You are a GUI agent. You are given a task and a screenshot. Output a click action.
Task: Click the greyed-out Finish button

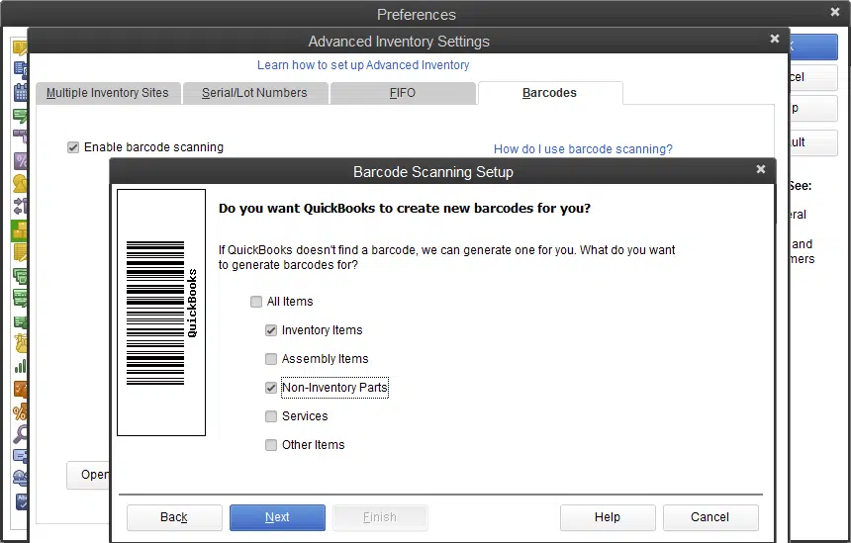pyautogui.click(x=380, y=517)
